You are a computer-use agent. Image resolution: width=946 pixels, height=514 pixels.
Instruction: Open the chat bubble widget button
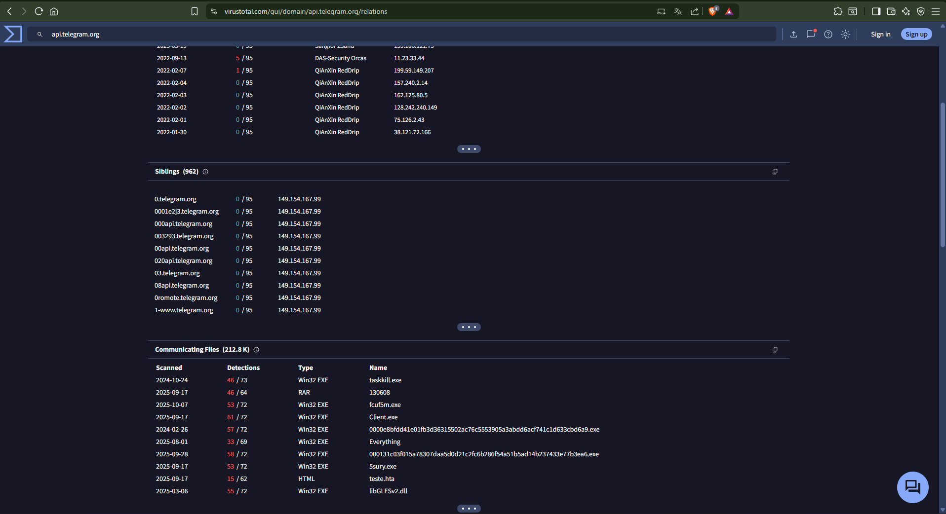tap(912, 487)
